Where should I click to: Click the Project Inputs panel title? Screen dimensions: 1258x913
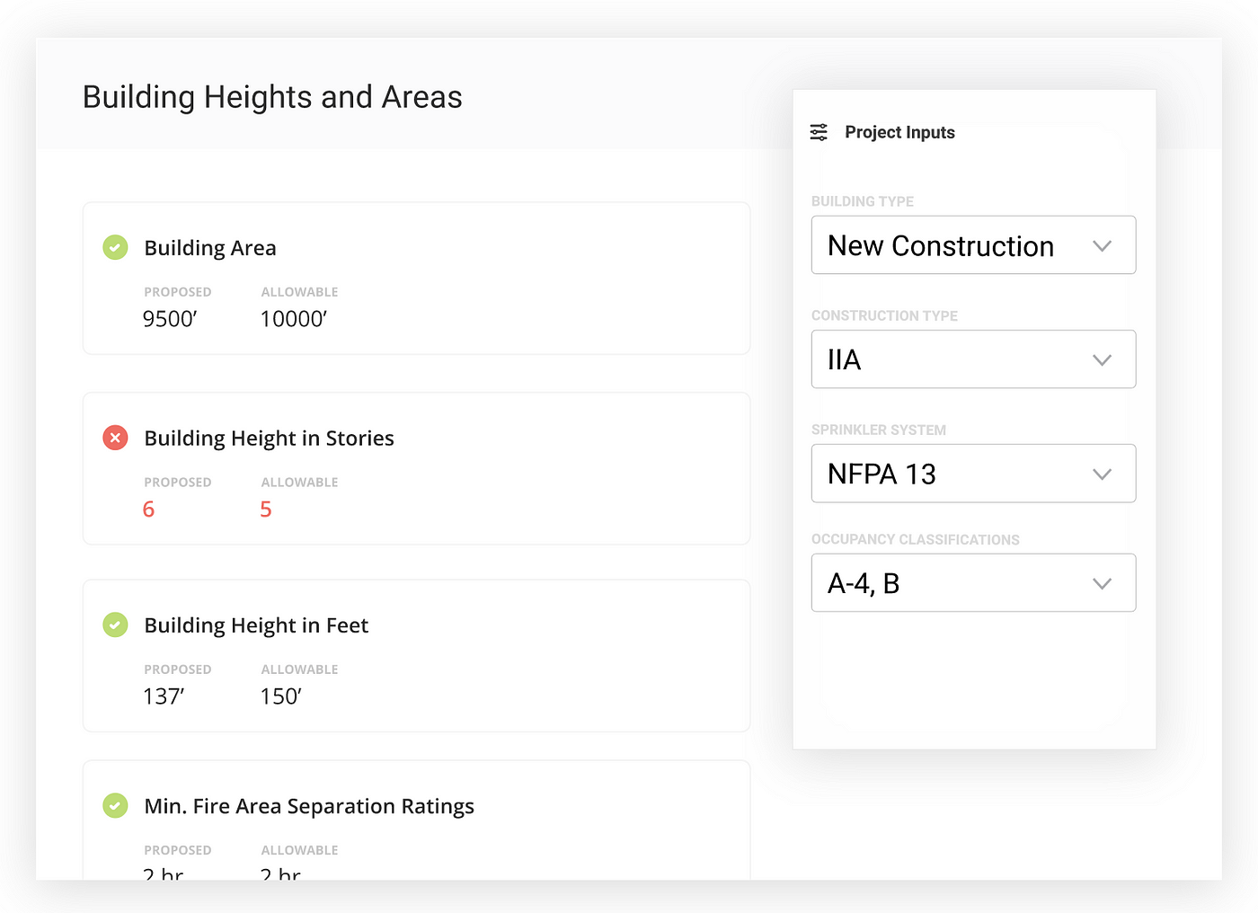click(899, 132)
